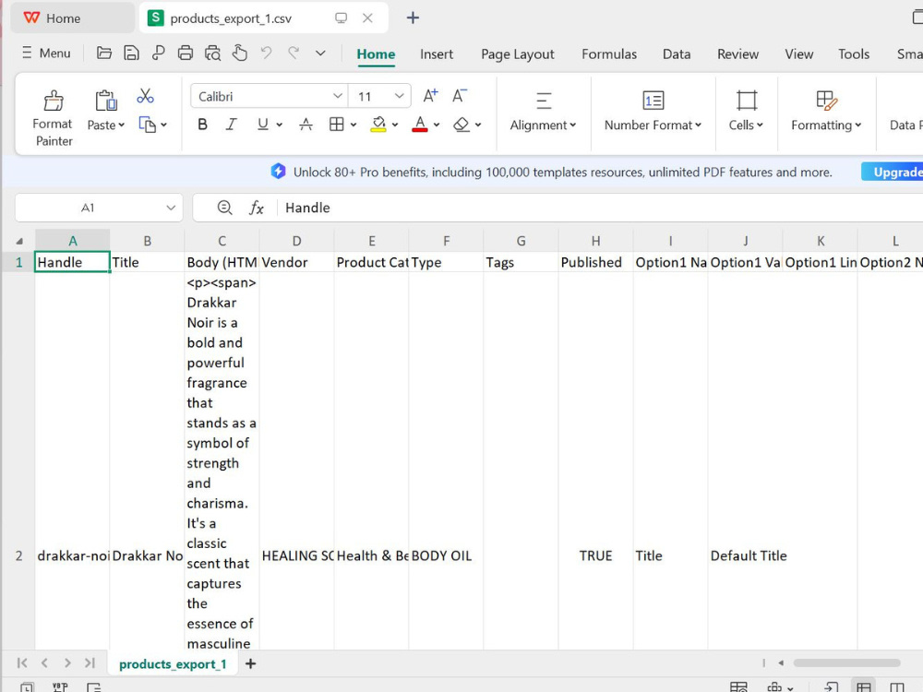Open the borders dropdown arrow
The height and width of the screenshot is (692, 923).
[354, 125]
